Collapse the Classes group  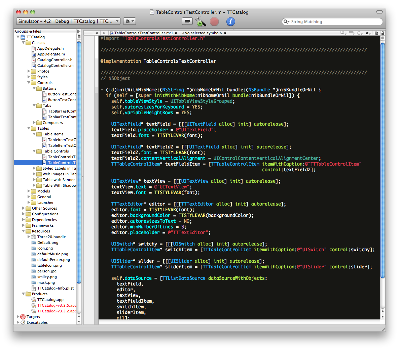tap(24, 43)
